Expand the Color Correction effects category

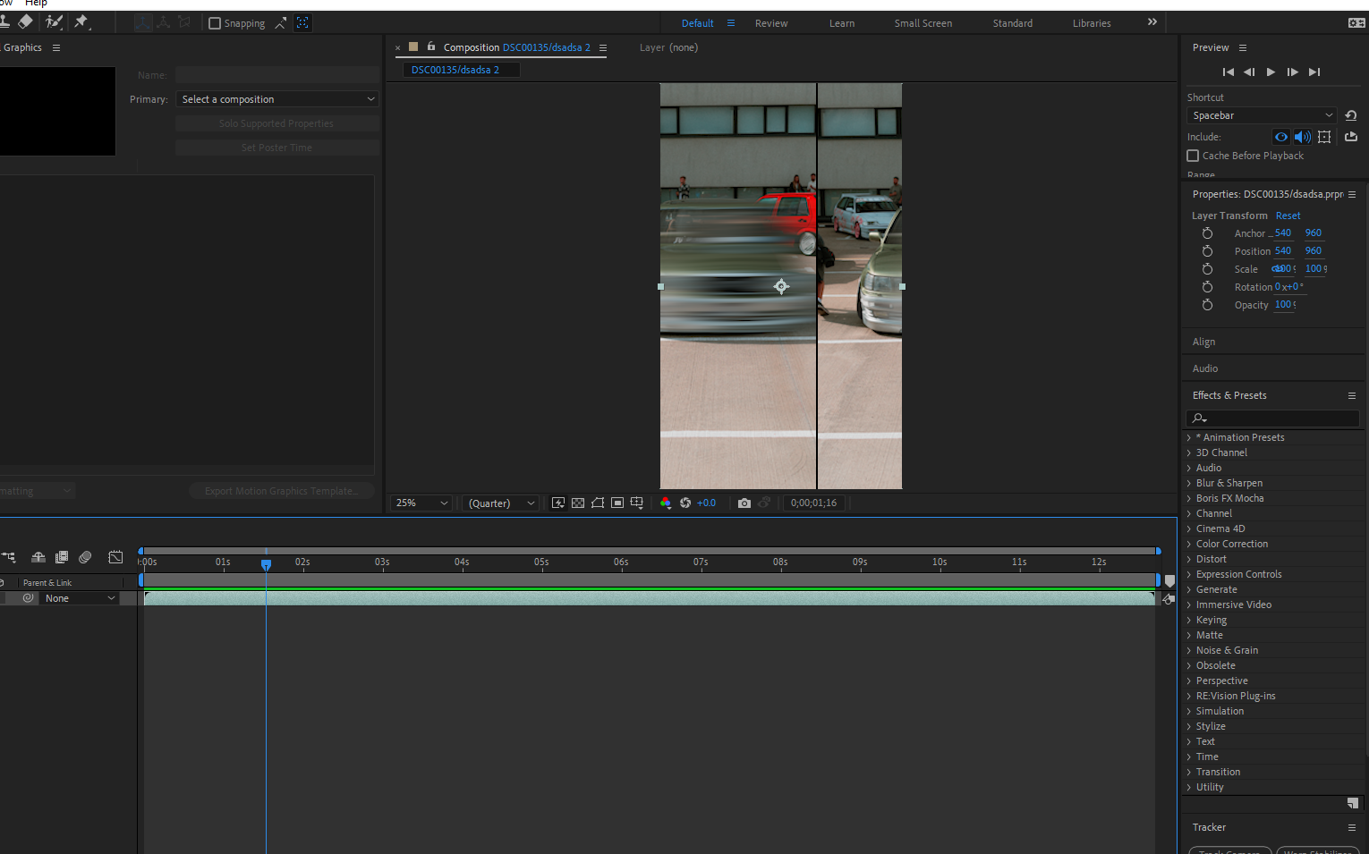tap(1231, 543)
